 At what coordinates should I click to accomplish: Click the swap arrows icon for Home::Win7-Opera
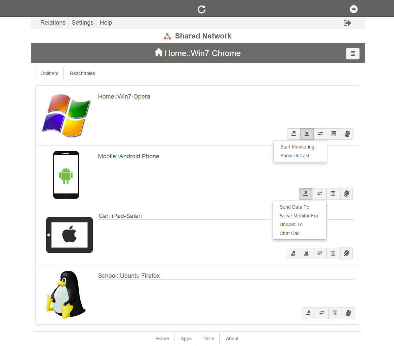click(x=320, y=134)
